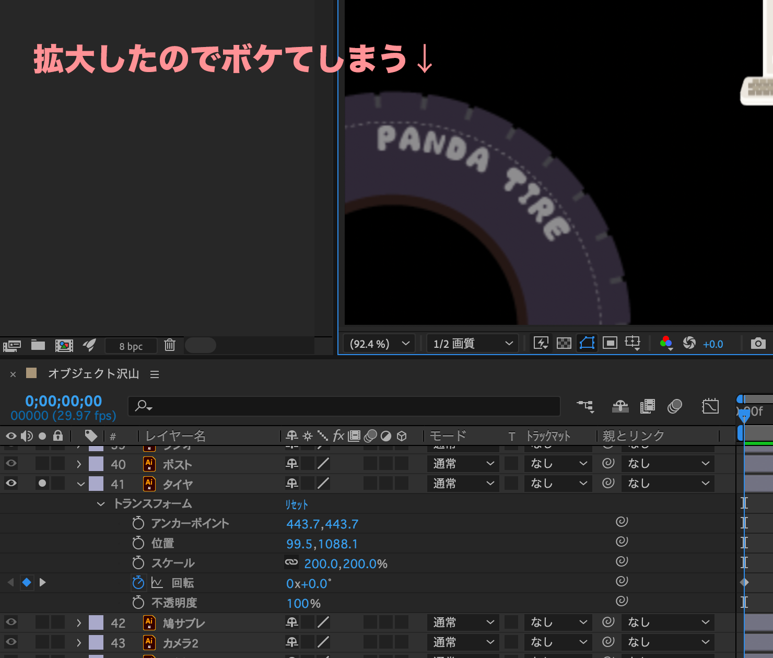Click the Region of Interest icon
Image resolution: width=773 pixels, height=658 pixels.
pos(610,343)
